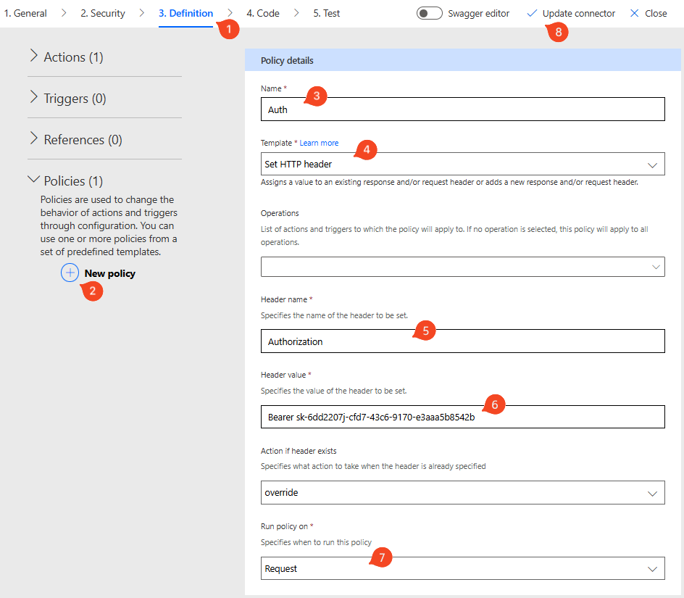Click the Header name input field

click(462, 341)
